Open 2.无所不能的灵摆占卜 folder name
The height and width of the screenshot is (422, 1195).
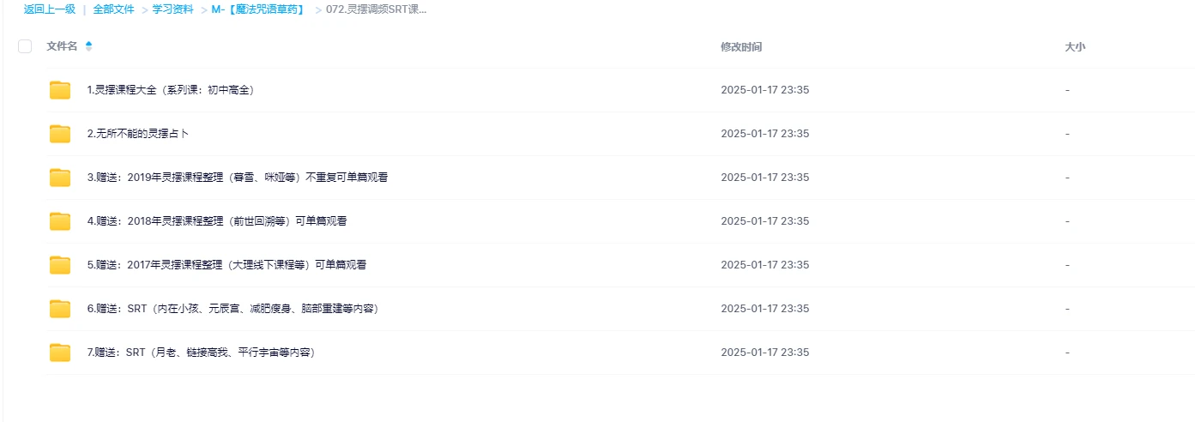138,134
